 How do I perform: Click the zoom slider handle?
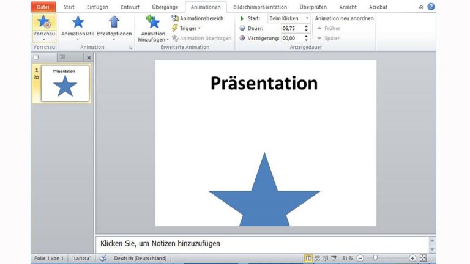pos(375,258)
